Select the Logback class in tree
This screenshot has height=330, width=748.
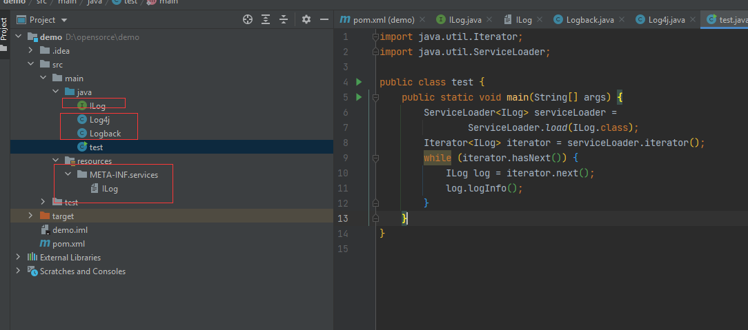(105, 134)
